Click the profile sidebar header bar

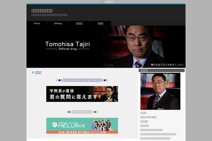pos(161,70)
